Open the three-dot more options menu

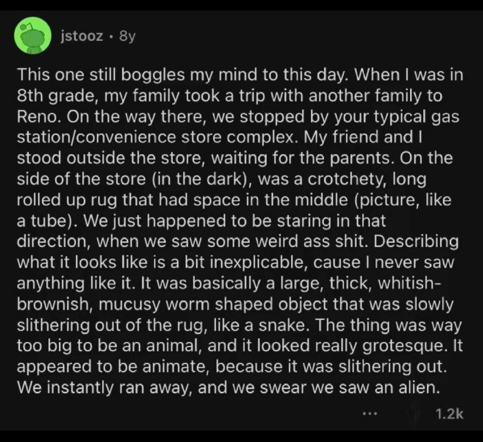point(370,414)
